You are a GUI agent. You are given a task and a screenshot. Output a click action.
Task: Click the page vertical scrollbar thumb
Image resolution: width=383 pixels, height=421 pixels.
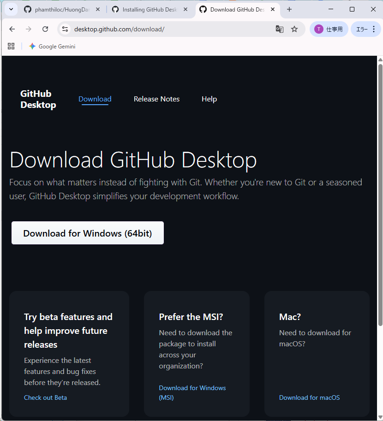[380, 195]
